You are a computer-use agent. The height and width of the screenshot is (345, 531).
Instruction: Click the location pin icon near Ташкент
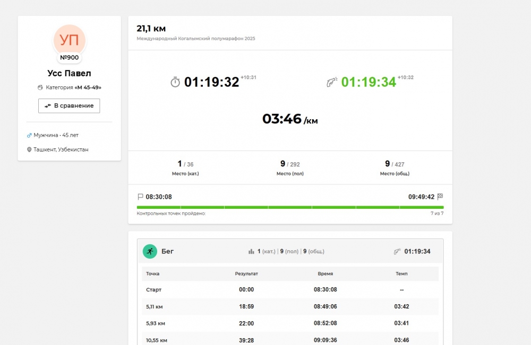(x=29, y=149)
